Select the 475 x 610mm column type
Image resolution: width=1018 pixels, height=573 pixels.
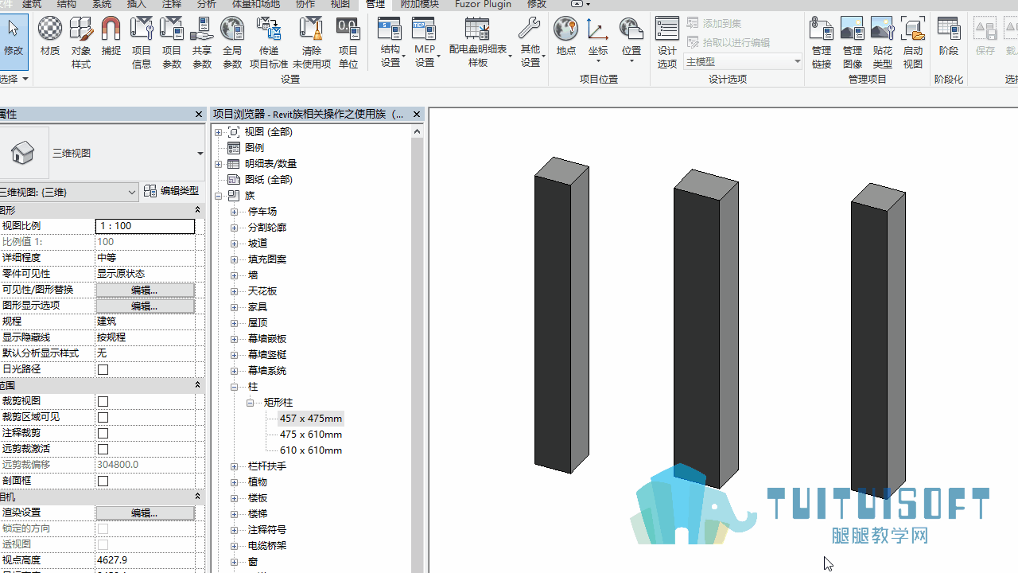pyautogui.click(x=311, y=435)
